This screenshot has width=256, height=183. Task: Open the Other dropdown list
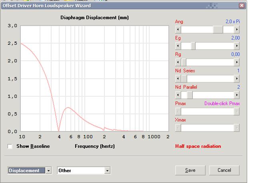[x=107, y=171]
